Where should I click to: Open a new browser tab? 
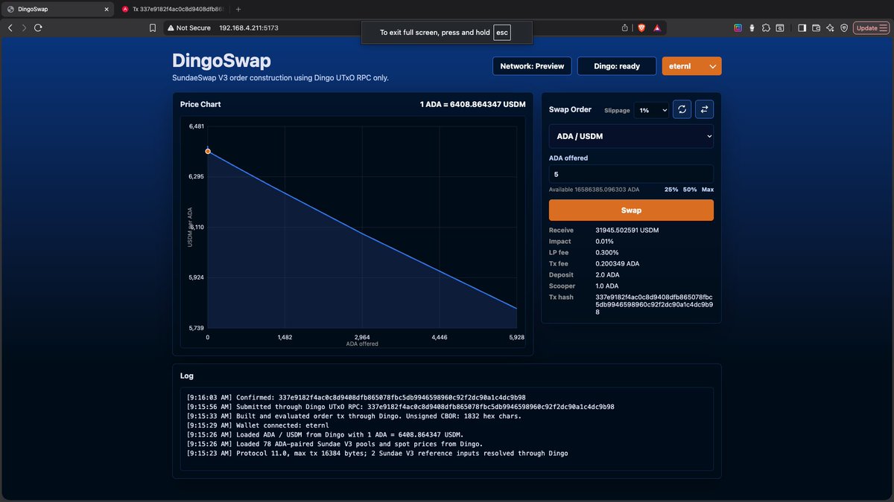pos(238,9)
